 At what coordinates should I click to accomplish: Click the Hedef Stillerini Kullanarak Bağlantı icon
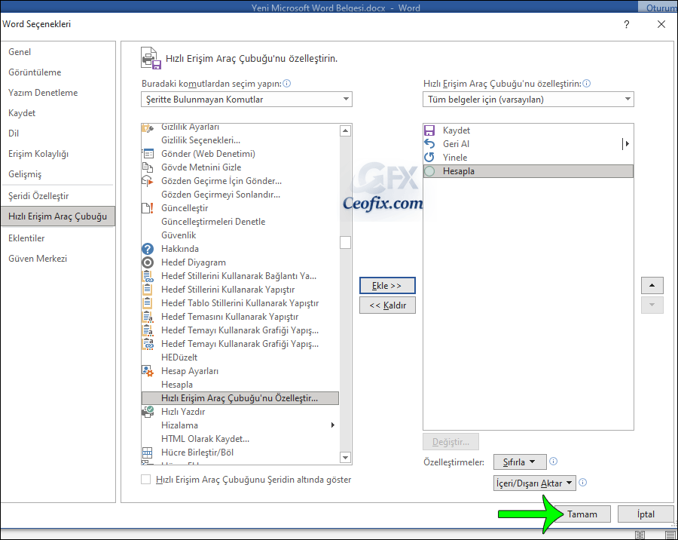tap(148, 276)
